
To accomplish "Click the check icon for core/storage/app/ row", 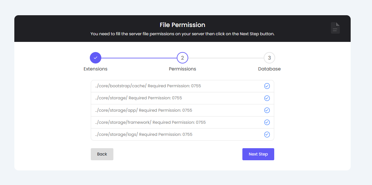I will [x=267, y=110].
